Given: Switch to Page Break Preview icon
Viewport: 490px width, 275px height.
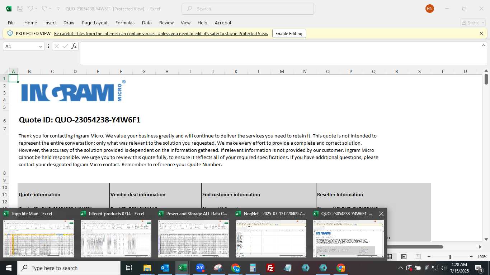Looking at the screenshot, I should tap(418, 257).
